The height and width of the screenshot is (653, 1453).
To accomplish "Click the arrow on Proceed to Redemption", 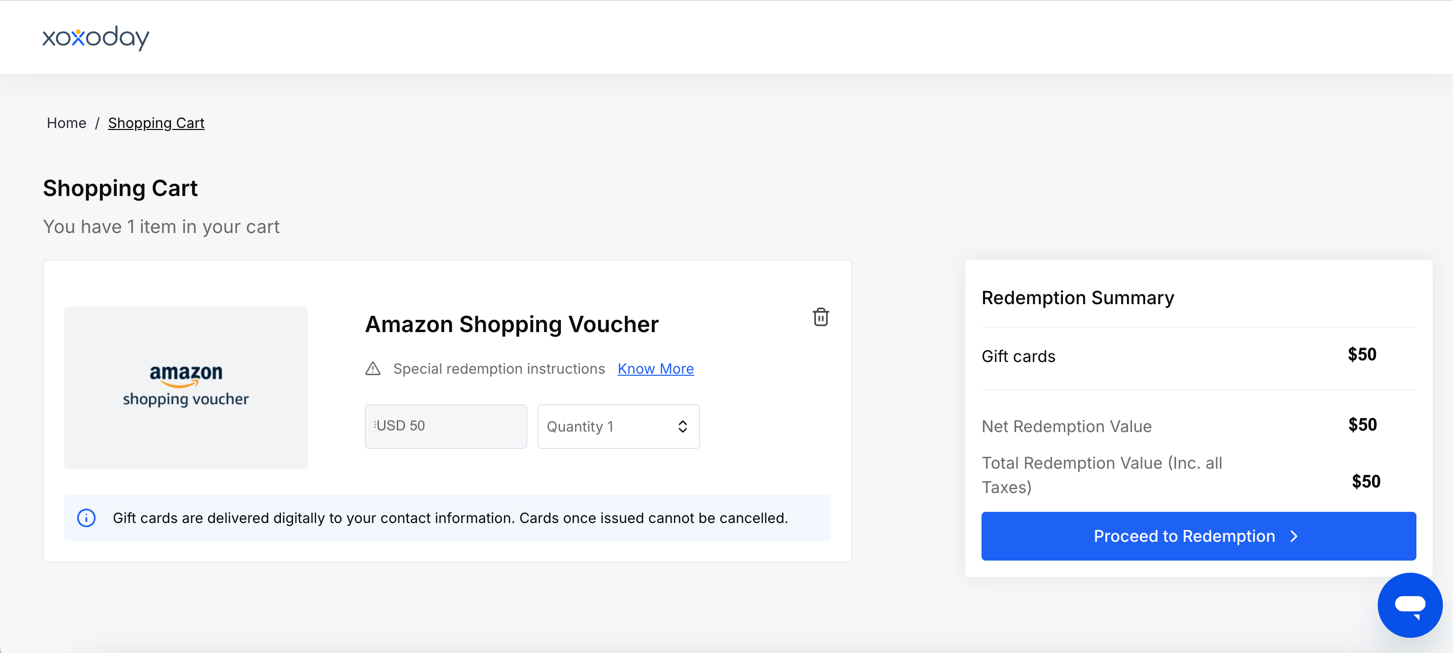I will pyautogui.click(x=1294, y=536).
